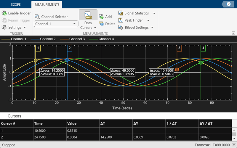Image resolution: width=237 pixels, height=148 pixels.
Task: Click the Channel 4 legend entry
Action: tap(102, 39)
